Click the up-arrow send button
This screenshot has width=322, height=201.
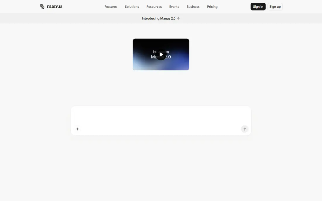[245, 129]
